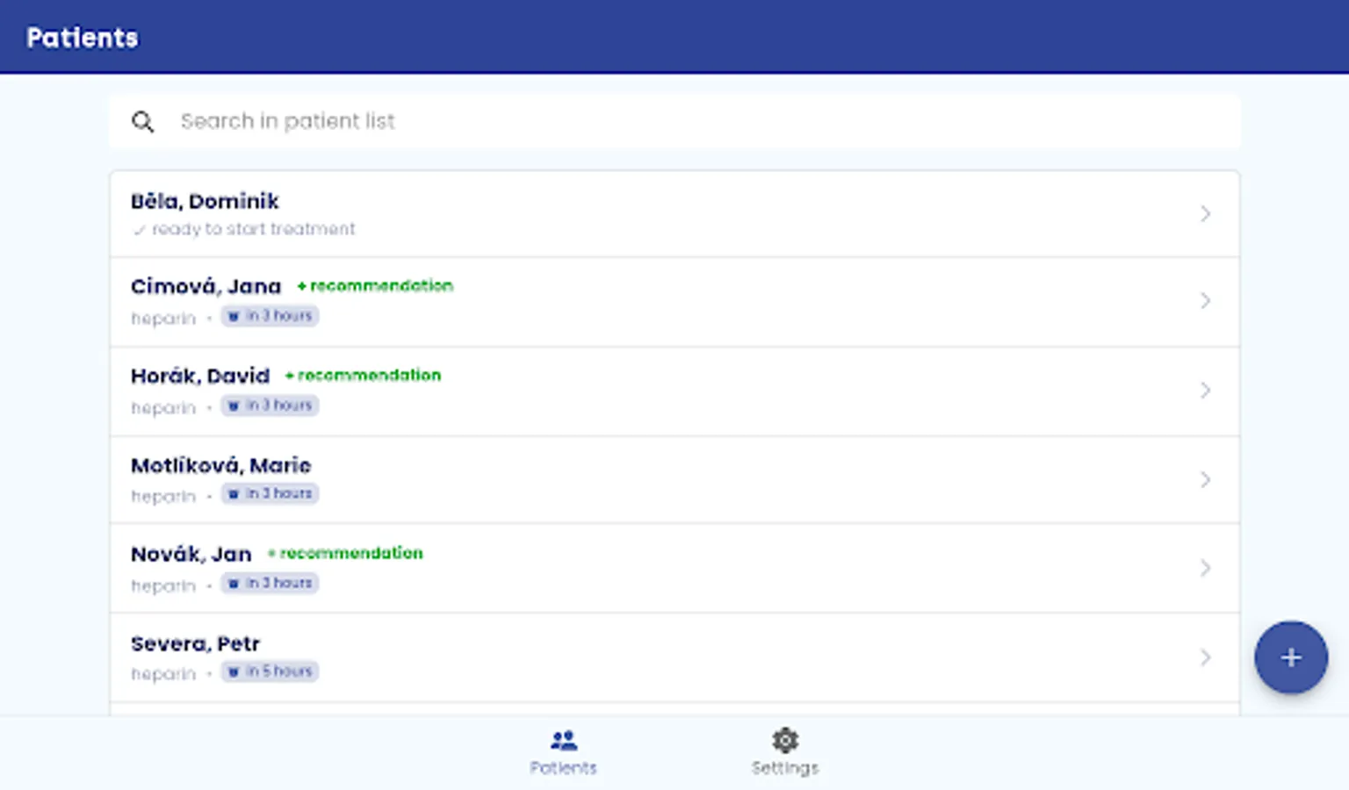Click 'in 3 hours' badge for Horák, David
The height and width of the screenshot is (790, 1349).
click(270, 406)
